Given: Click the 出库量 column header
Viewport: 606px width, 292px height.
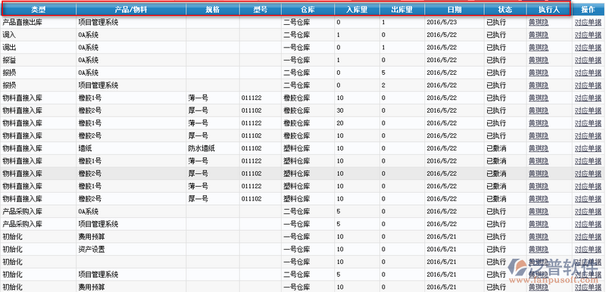Looking at the screenshot, I should point(402,10).
